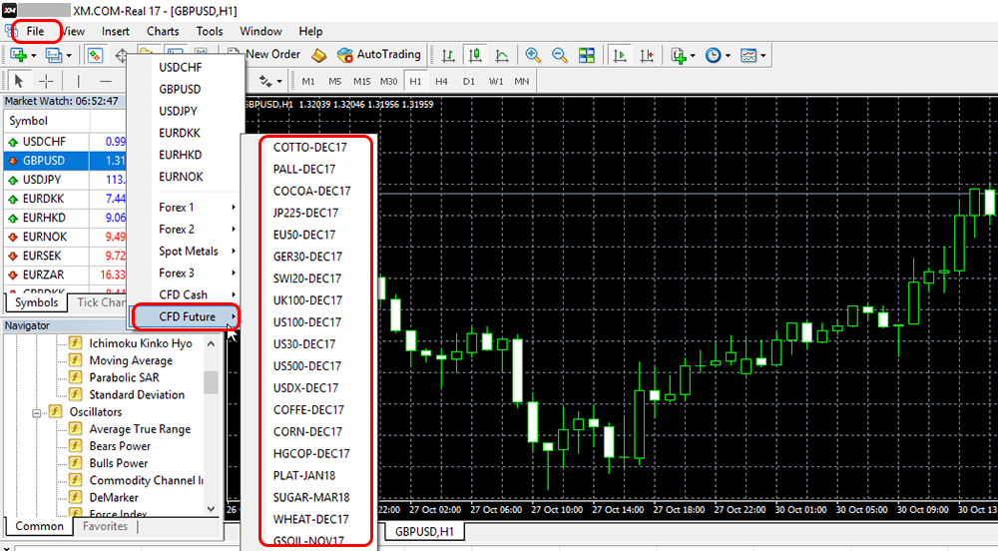
Task: Expand the Templates dropdown arrow
Action: tap(762, 56)
